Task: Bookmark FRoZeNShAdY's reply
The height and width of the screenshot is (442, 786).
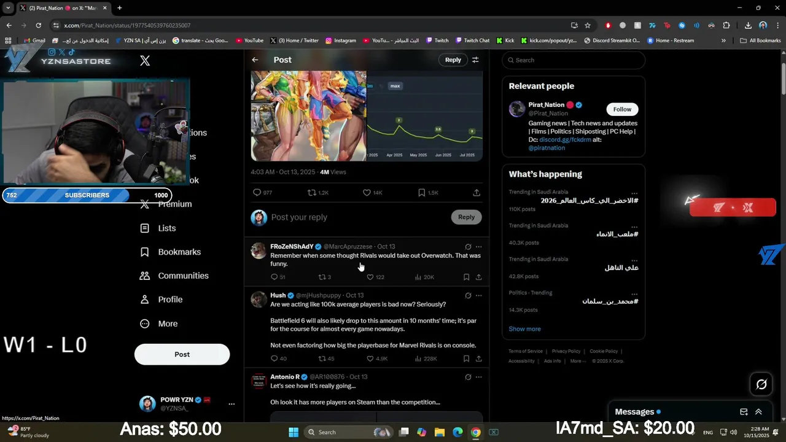Action: point(466,277)
